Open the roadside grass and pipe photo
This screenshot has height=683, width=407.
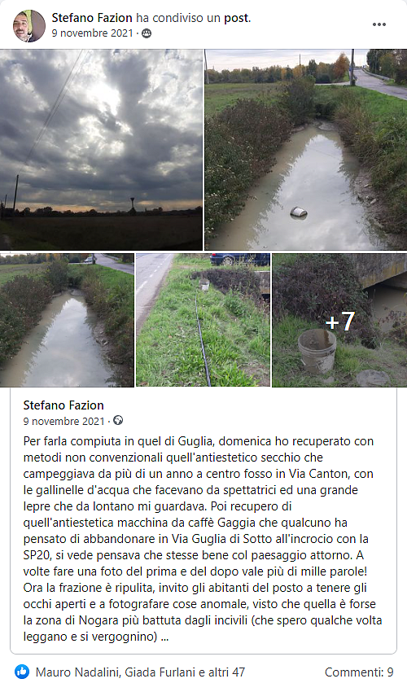(203, 320)
